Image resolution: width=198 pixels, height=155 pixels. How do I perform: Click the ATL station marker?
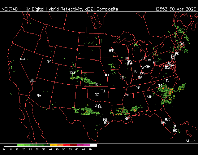click(149, 97)
